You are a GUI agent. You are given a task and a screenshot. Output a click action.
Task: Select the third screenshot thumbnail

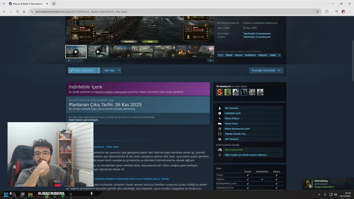coord(120,52)
